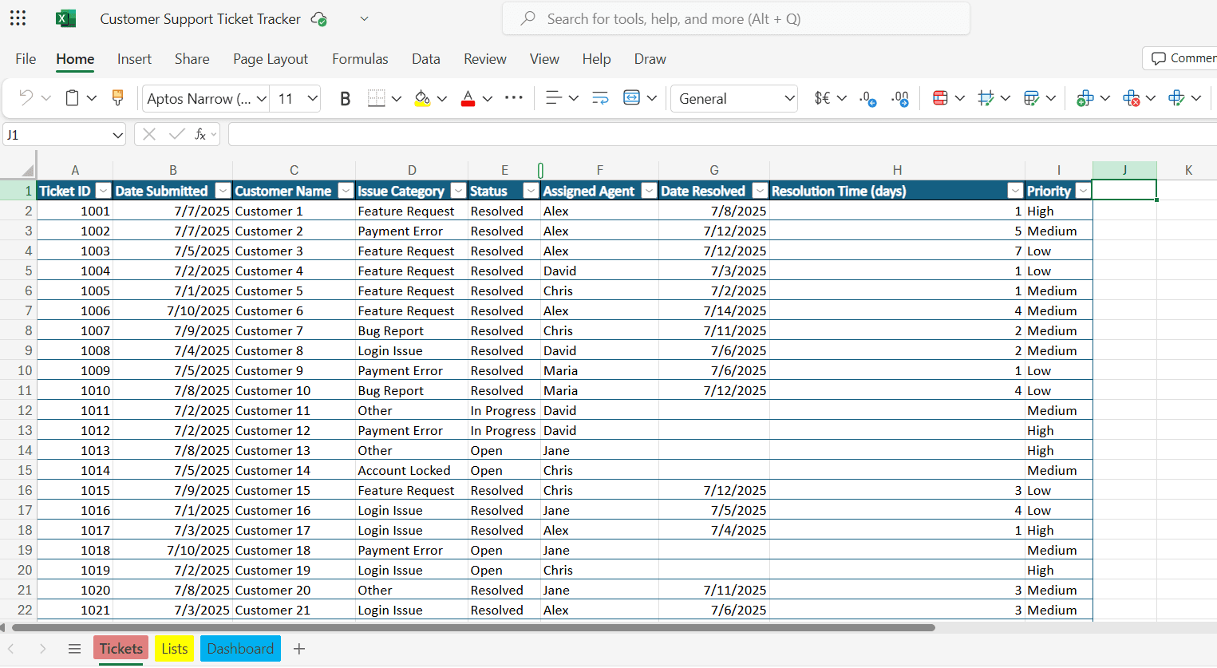The height and width of the screenshot is (668, 1217).
Task: Add a new sheet with the plus button
Action: coord(299,649)
